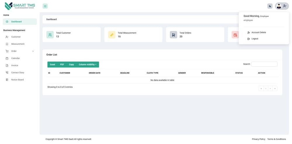
Task: Click the Total Orders cart icon
Action: tap(173, 35)
